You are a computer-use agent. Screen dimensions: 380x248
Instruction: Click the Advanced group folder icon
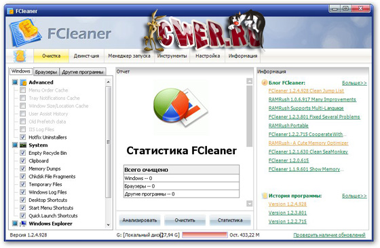23,82
